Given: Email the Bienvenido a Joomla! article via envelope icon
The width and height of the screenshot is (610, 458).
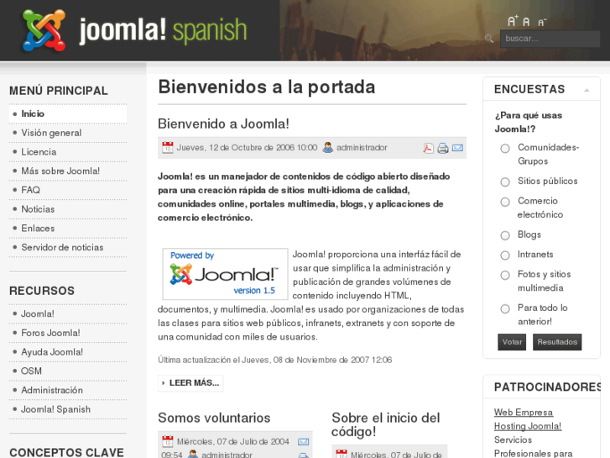Looking at the screenshot, I should (x=457, y=148).
